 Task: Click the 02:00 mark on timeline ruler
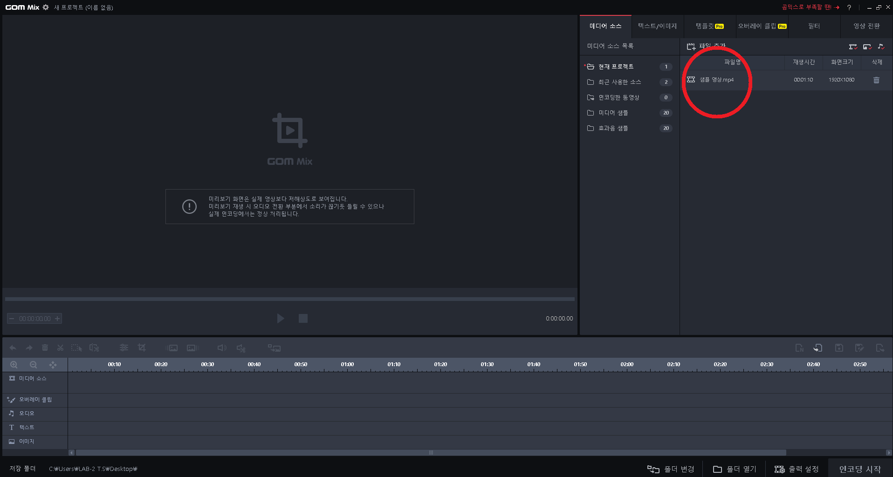(627, 364)
